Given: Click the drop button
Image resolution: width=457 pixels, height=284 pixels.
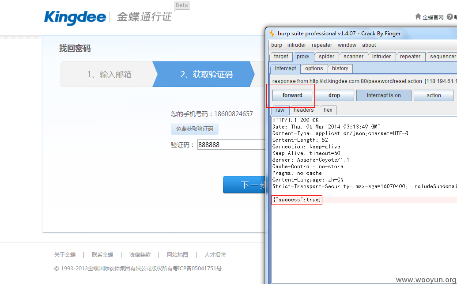Looking at the screenshot, I should [334, 95].
